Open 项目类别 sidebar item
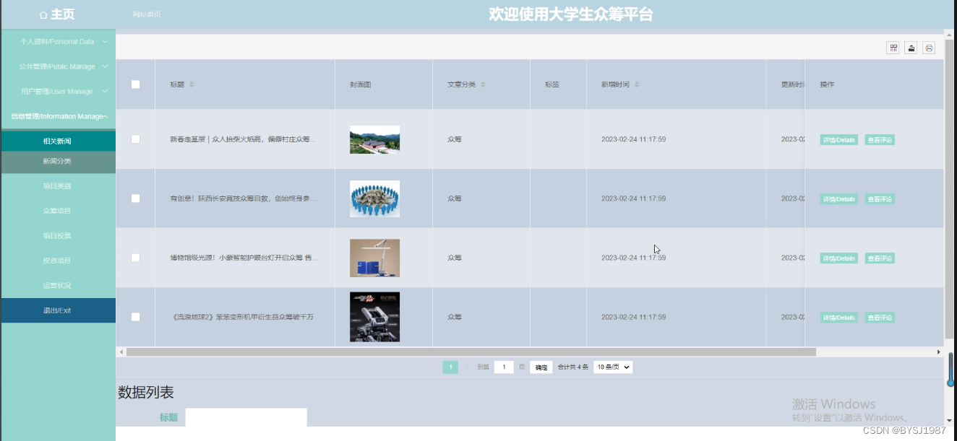Viewport: 957px width, 441px height. [58, 186]
